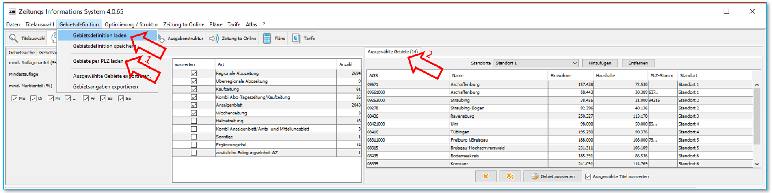Enable the Heimatzeitung checkbox
The width and height of the screenshot is (772, 193).
[194, 121]
